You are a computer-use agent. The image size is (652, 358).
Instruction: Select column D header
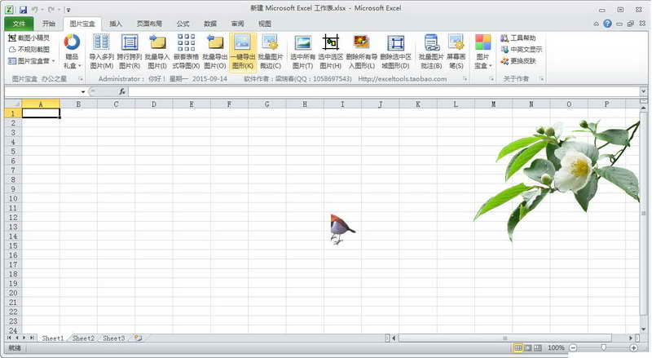coord(154,104)
